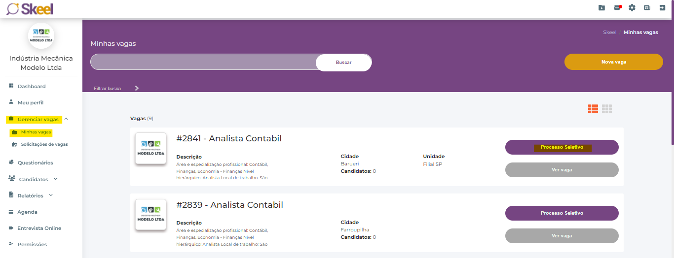Open Entrevista Online from the sidebar
Screen dimensions: 674x258
(x=39, y=228)
